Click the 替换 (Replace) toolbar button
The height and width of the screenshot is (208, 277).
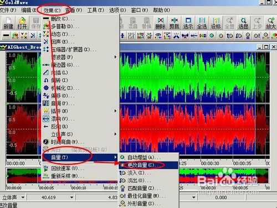[x=146, y=23]
